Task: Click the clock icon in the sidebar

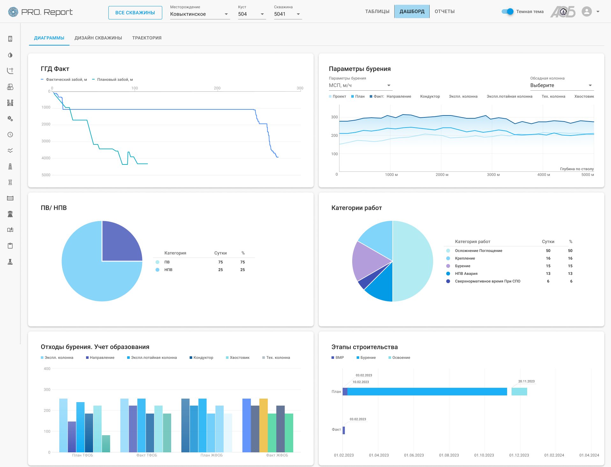Action: [10, 135]
